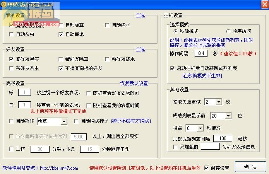Enable 自动杀虫 checkbox
The height and width of the screenshot is (174, 269).
pos(11,34)
